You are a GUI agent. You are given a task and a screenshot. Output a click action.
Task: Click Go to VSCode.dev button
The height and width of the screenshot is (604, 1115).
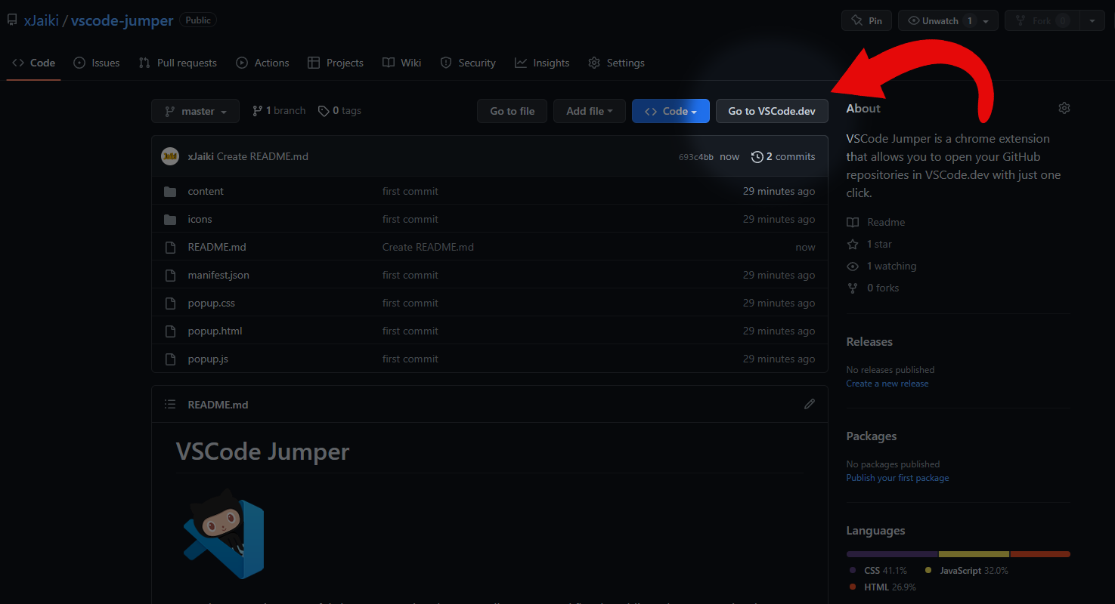(x=772, y=111)
